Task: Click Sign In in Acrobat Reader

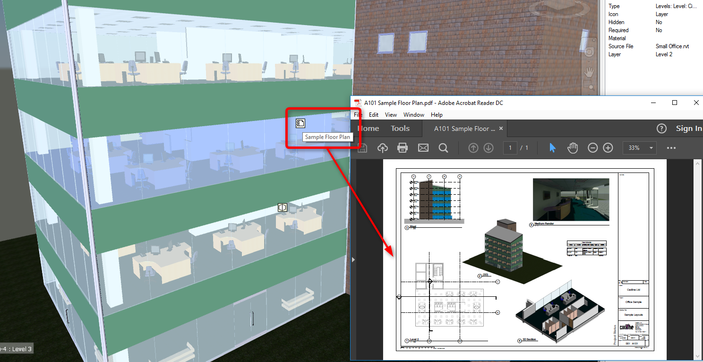Action: [689, 129]
